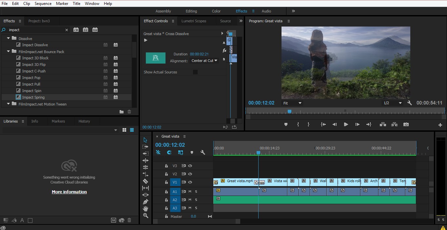The image size is (447, 230).
Task: Select the Selection arrow tool
Action: click(146, 140)
